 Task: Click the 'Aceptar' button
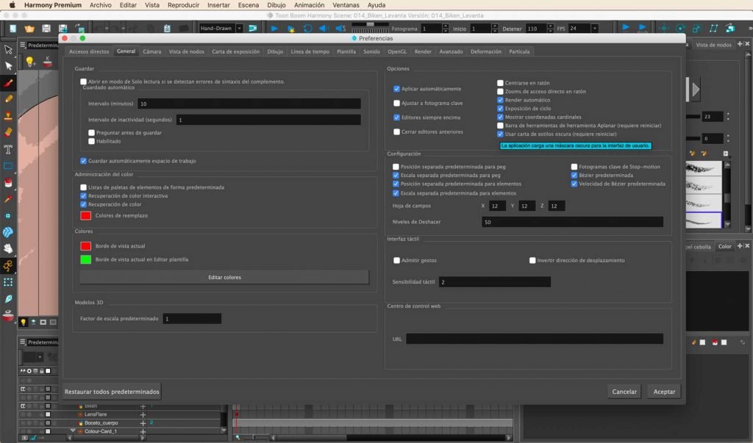[664, 392]
